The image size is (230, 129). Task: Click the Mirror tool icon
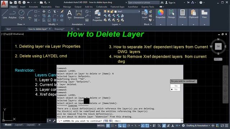49,16
